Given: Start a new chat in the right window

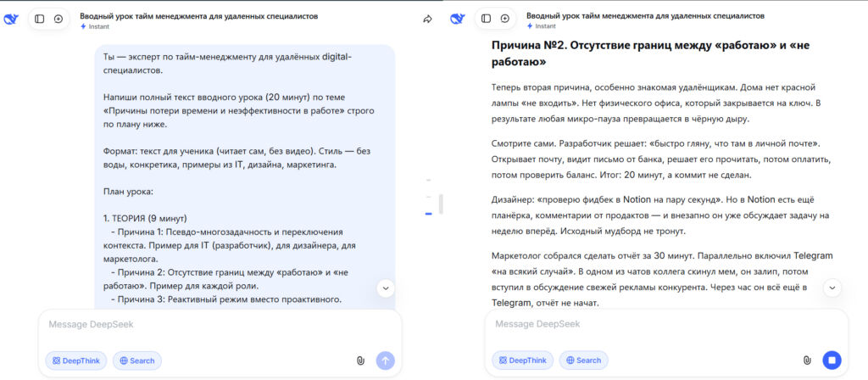Looking at the screenshot, I should [505, 19].
